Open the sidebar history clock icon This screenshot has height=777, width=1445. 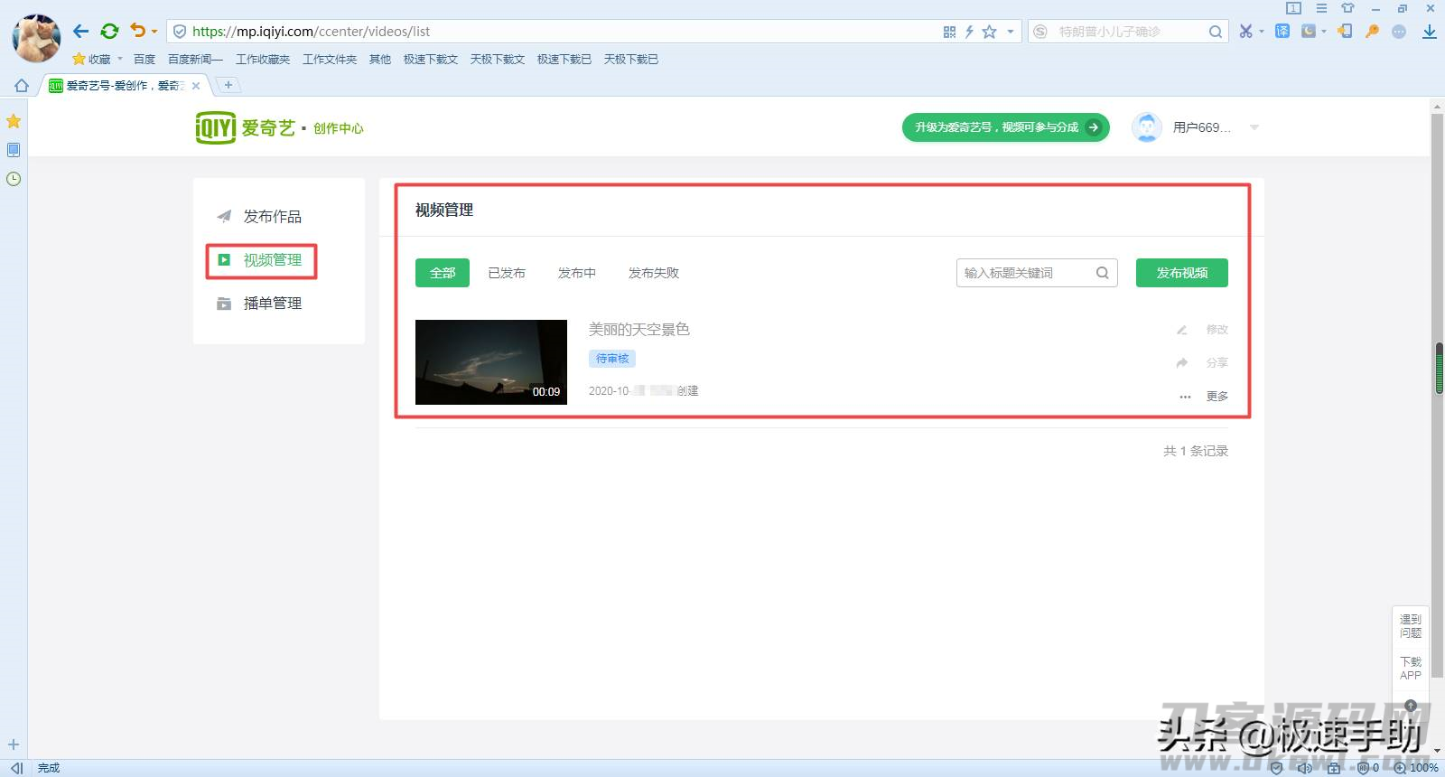[14, 179]
